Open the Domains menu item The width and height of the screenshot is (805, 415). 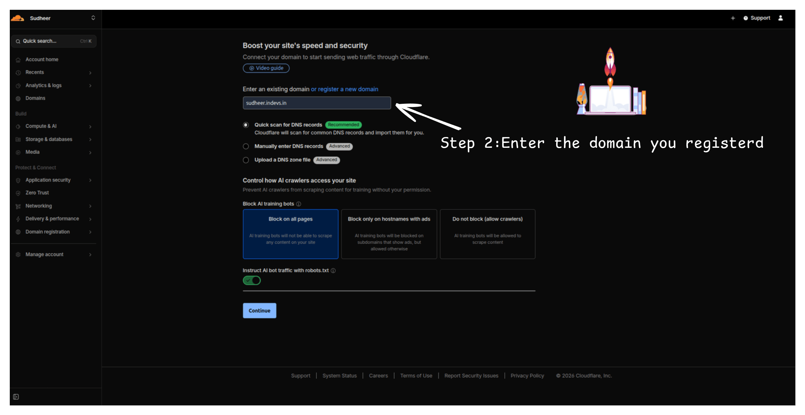coord(35,98)
